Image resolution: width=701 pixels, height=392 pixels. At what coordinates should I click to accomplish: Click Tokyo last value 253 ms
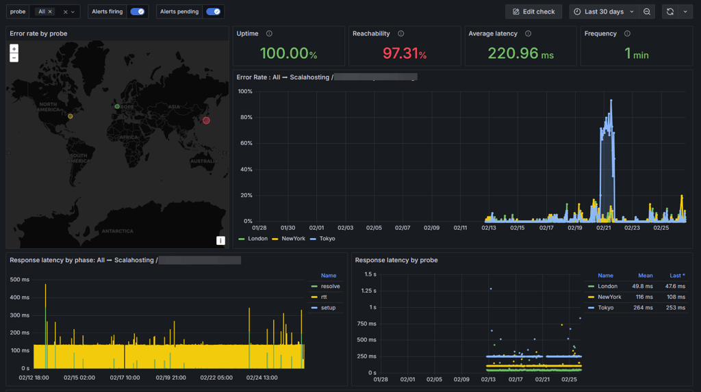click(x=675, y=308)
